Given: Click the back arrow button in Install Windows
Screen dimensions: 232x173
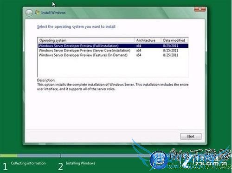Looking at the screenshot, I should coord(29,13).
